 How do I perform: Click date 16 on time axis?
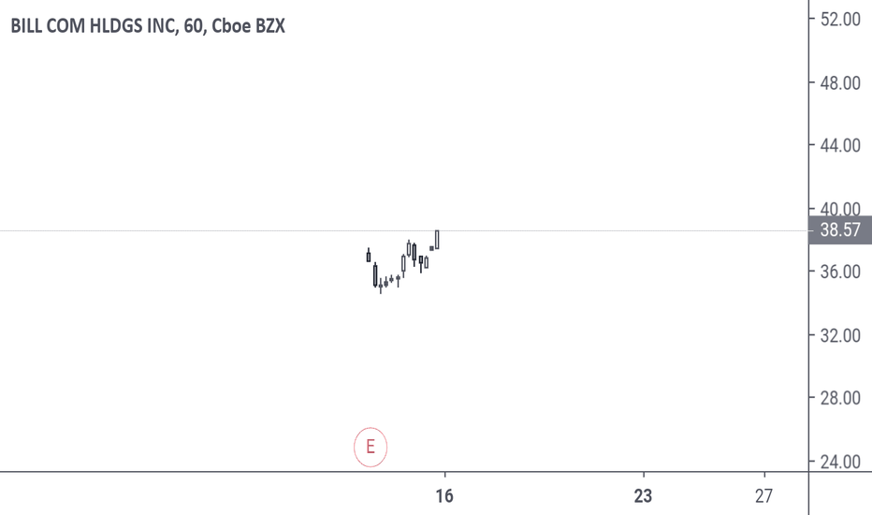click(x=444, y=495)
